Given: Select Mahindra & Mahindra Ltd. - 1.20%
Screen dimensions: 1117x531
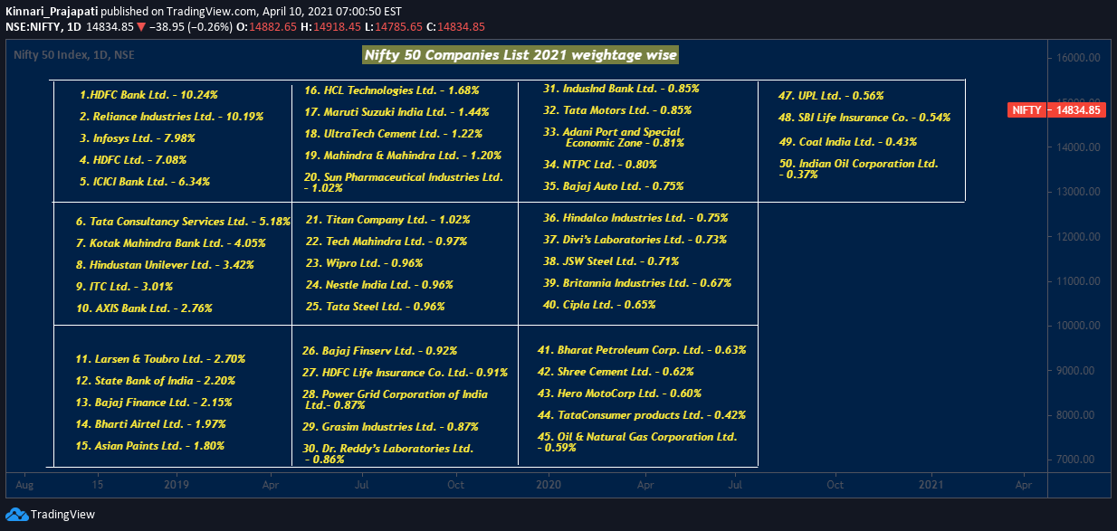Looking at the screenshot, I should 403,156.
